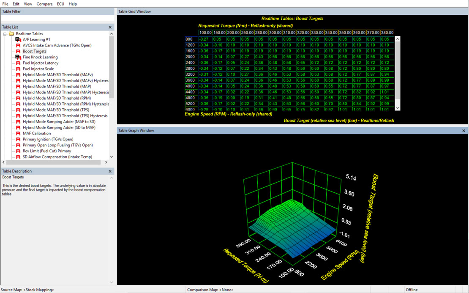The height and width of the screenshot is (293, 469).
Task: Click the Fine Knock Learning table icon
Action: pos(18,57)
